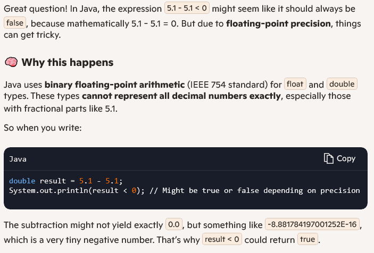The image size is (374, 253).
Task: Click the copy icon in the code block
Action: [x=329, y=158]
